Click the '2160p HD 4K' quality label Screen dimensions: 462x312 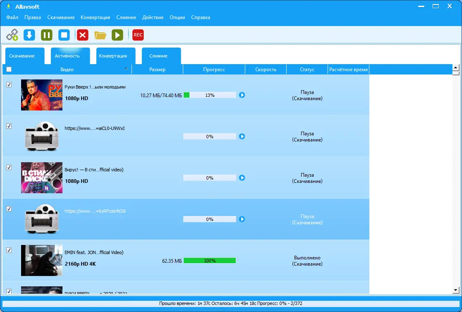pos(80,264)
